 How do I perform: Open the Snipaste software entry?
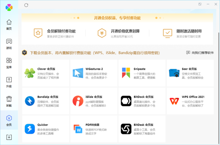(x=142, y=73)
